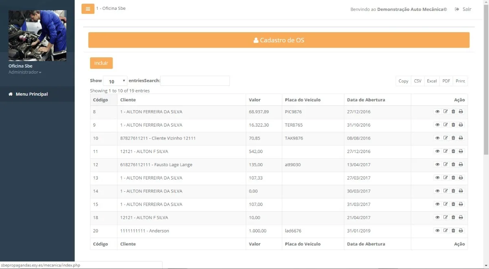Sort table by Cliente column header

[182, 100]
